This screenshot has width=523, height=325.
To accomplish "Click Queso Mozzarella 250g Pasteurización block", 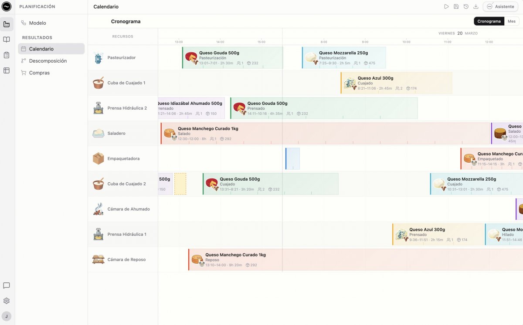I will (x=343, y=58).
